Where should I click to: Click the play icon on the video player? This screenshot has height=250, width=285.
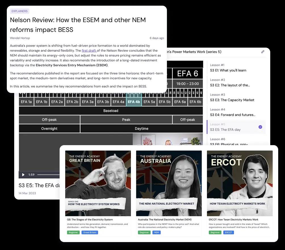(23, 175)
